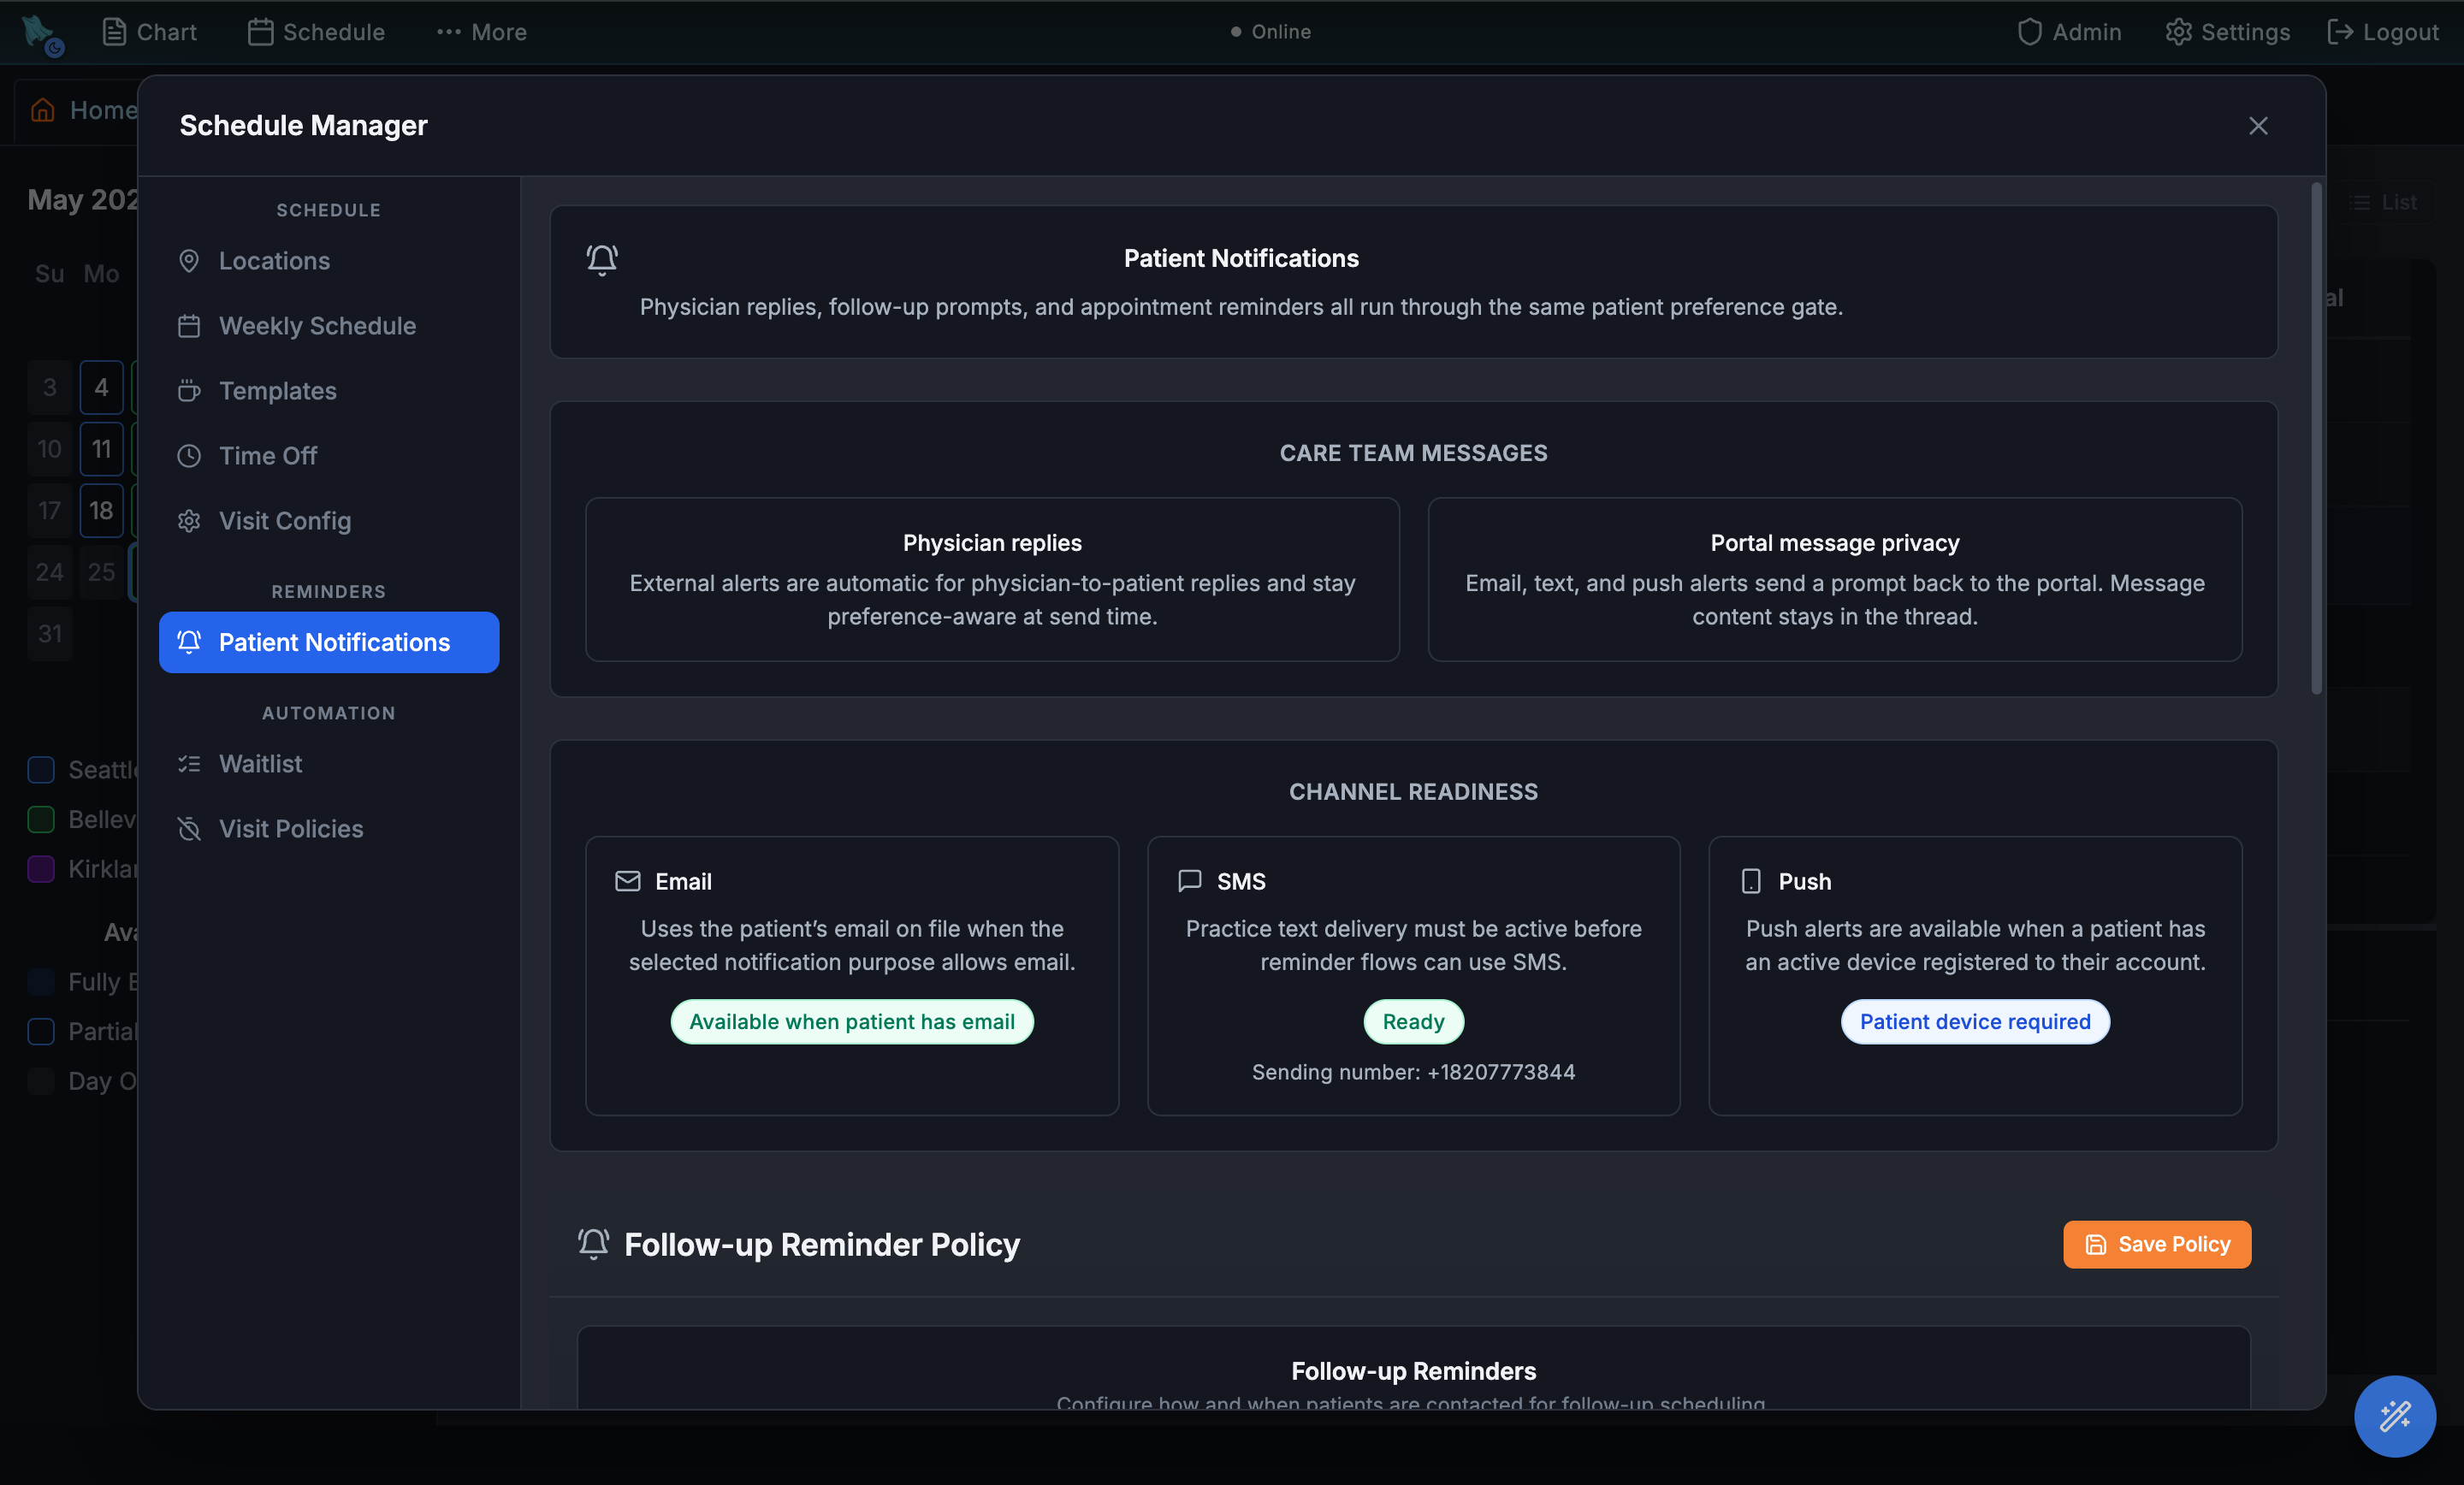
Task: Click the Email envelope icon
Action: pyautogui.click(x=627, y=881)
